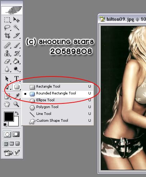This screenshot has width=146, height=177.
Task: Click Jump to ImageReady button
Action: (x=11, y=153)
